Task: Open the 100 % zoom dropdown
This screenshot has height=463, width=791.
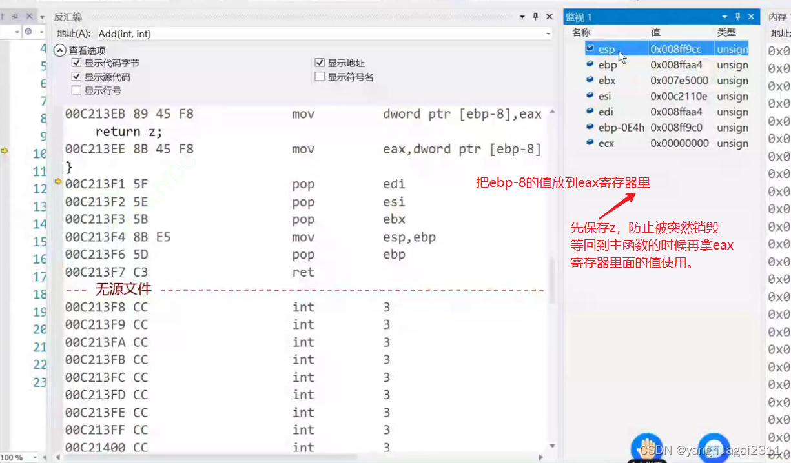Action: point(36,457)
